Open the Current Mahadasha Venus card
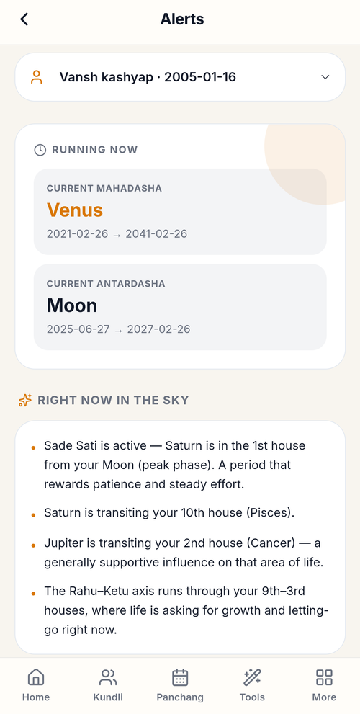 click(x=180, y=212)
